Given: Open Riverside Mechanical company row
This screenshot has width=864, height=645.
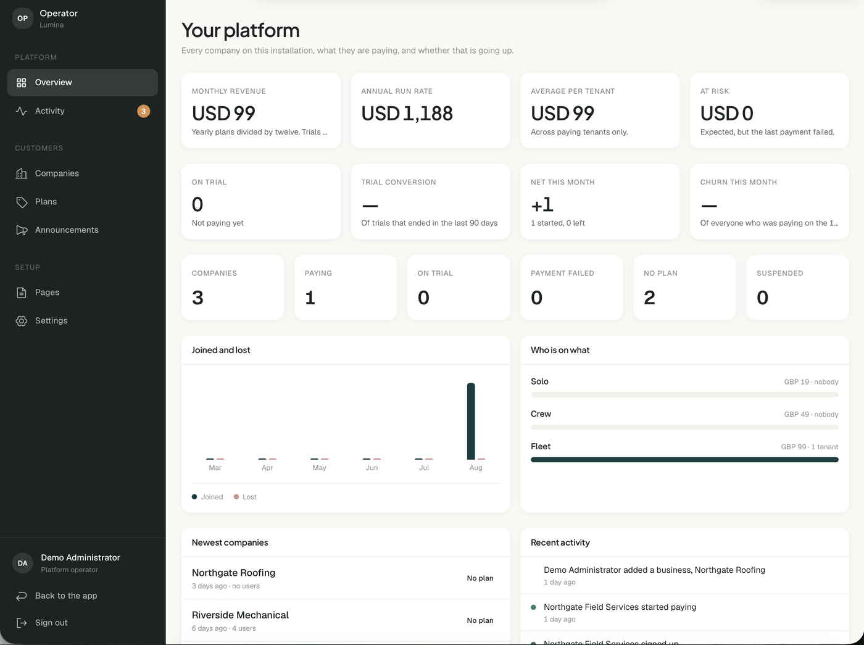Looking at the screenshot, I should [x=346, y=620].
